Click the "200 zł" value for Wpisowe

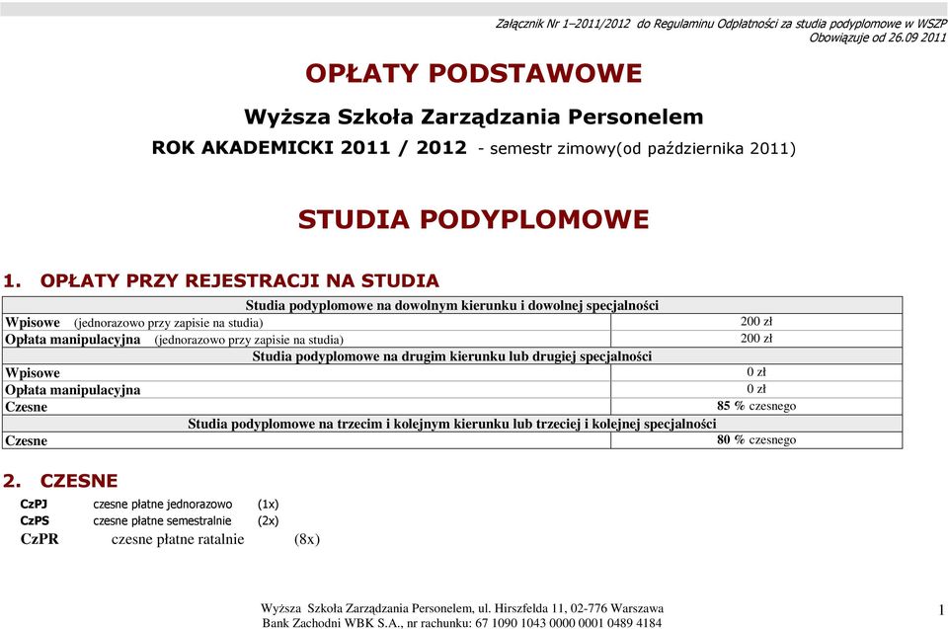[x=756, y=322]
